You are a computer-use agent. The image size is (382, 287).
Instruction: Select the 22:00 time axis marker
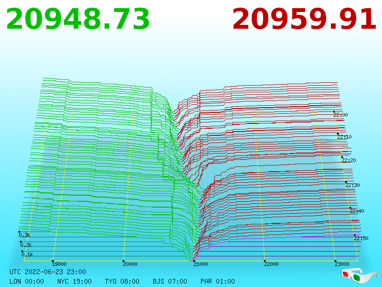pyautogui.click(x=340, y=115)
